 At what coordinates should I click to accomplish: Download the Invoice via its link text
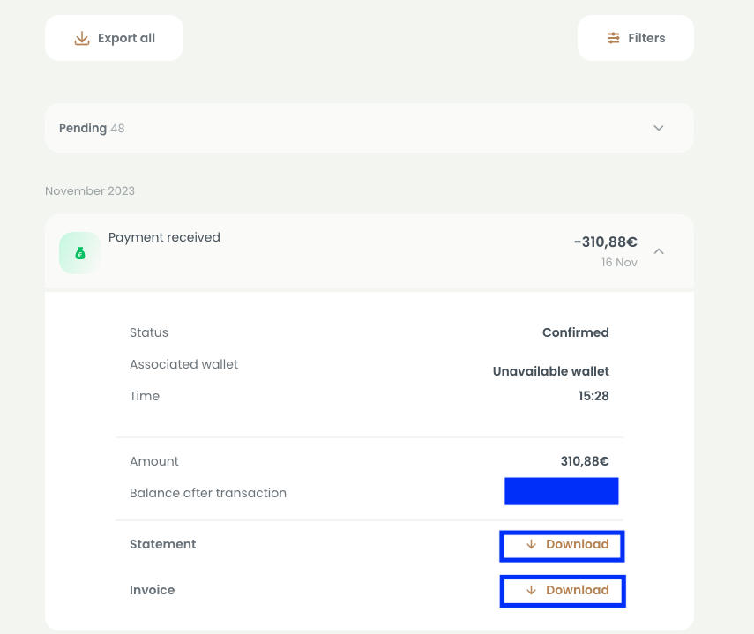577,591
